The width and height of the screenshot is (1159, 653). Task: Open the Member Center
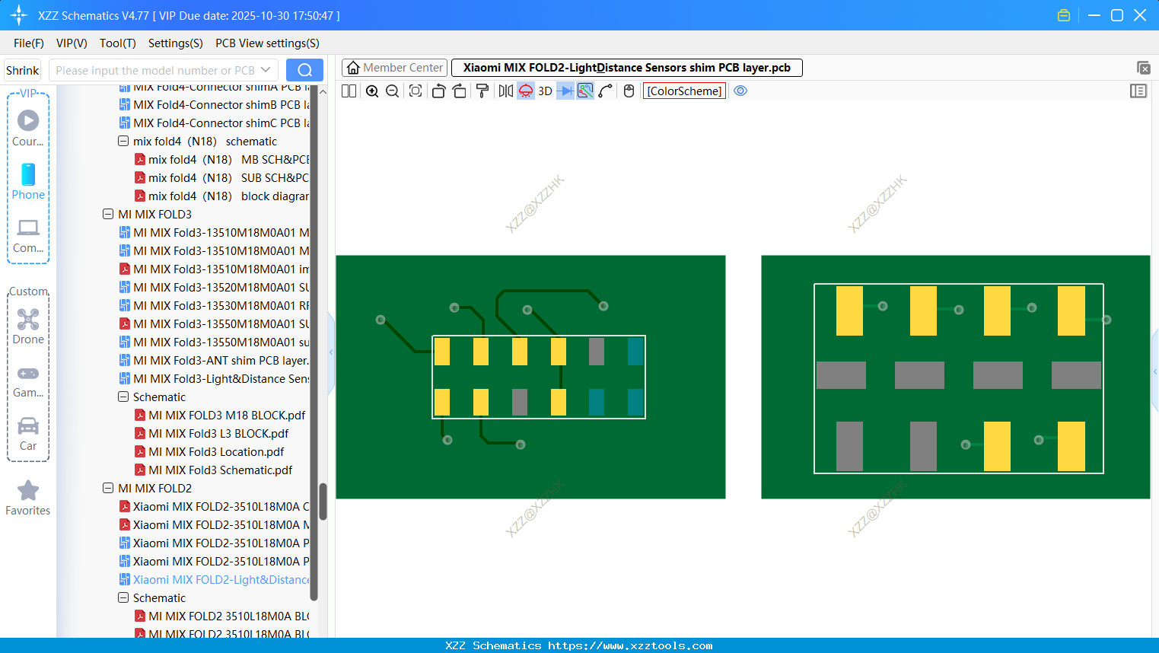394,68
